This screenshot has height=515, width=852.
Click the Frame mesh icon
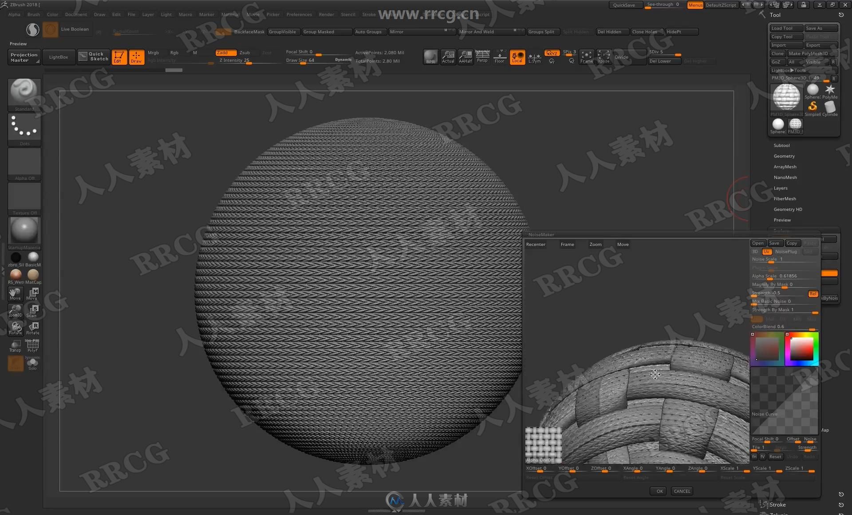(x=587, y=57)
